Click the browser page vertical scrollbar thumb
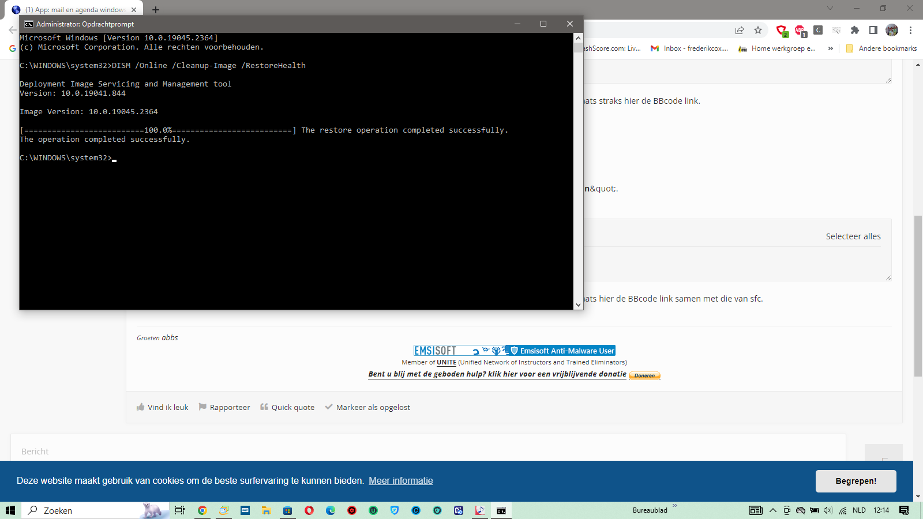 point(918,296)
